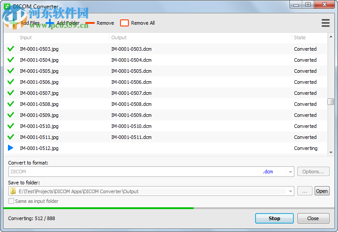
Task: Click the Converted state of IM-0001-0503.jpg
Action: tap(305, 49)
